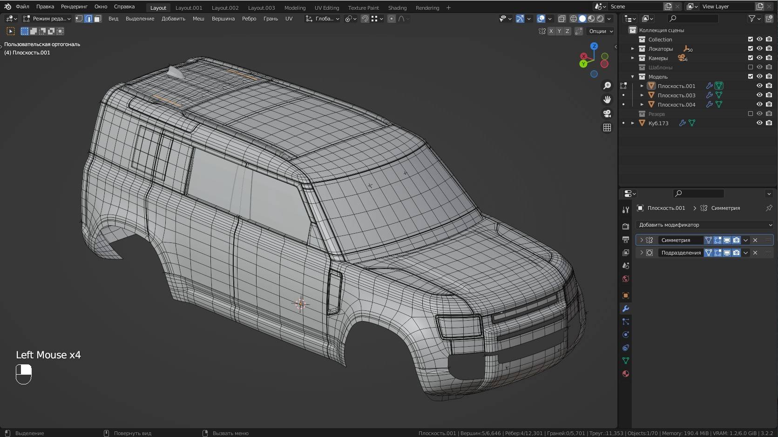Select the Material Properties tab
This screenshot has height=437, width=778.
click(x=626, y=374)
